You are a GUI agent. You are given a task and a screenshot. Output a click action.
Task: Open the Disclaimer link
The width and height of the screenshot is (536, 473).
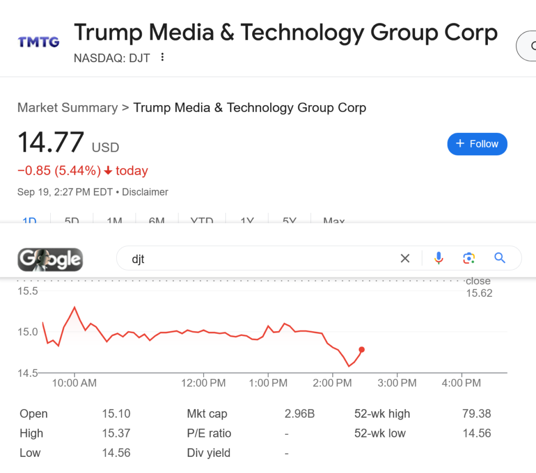click(x=145, y=192)
